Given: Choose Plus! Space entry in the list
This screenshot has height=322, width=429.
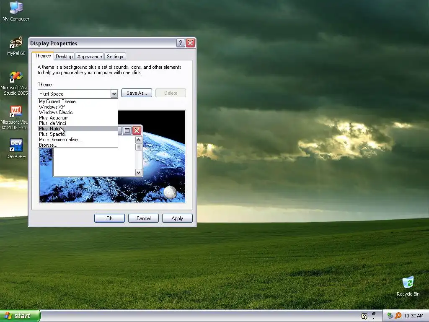Looking at the screenshot, I should (78, 134).
